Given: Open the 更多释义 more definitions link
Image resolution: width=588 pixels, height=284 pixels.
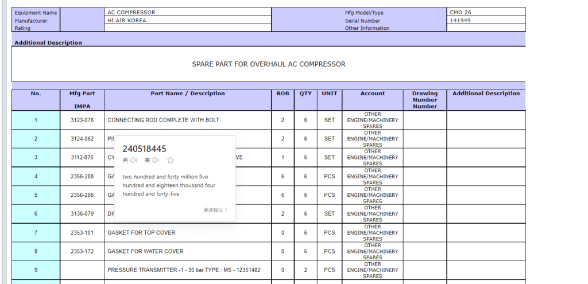Looking at the screenshot, I should (x=215, y=210).
